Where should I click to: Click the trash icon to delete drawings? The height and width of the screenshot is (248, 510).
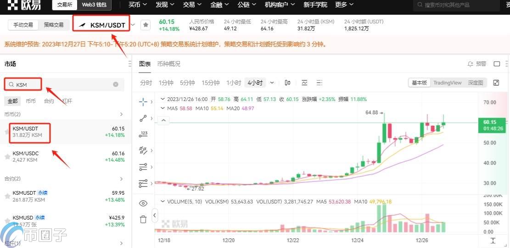143,220
